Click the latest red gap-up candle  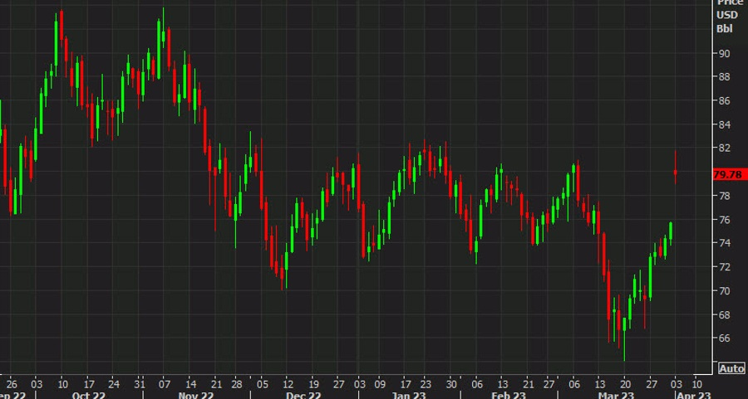(x=676, y=173)
